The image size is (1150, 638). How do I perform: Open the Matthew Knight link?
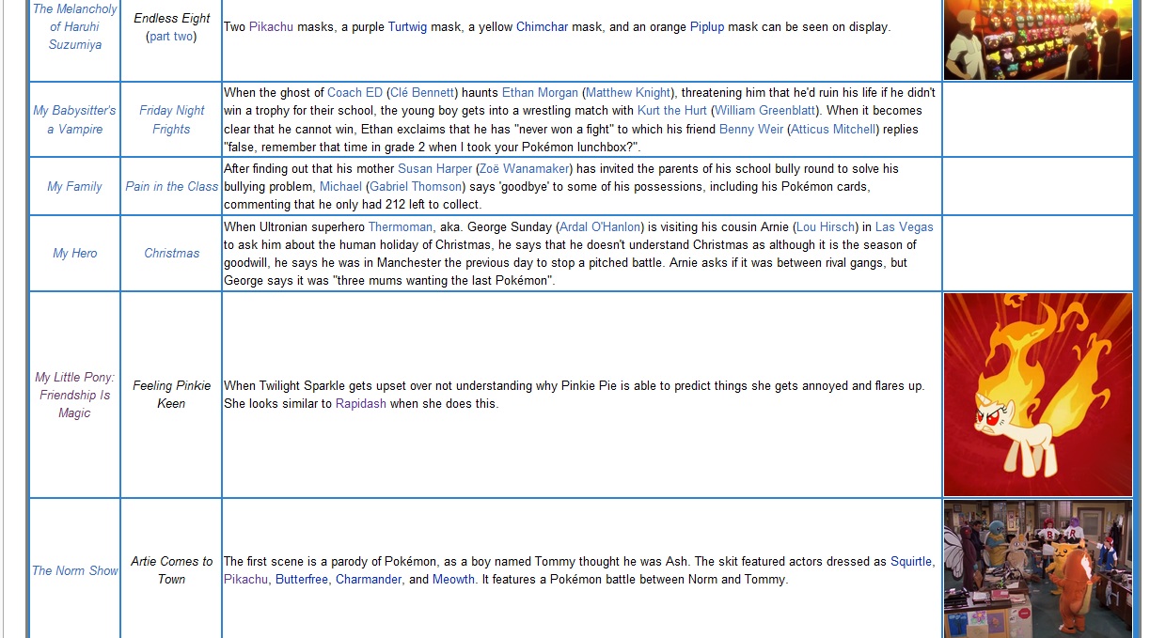[628, 93]
